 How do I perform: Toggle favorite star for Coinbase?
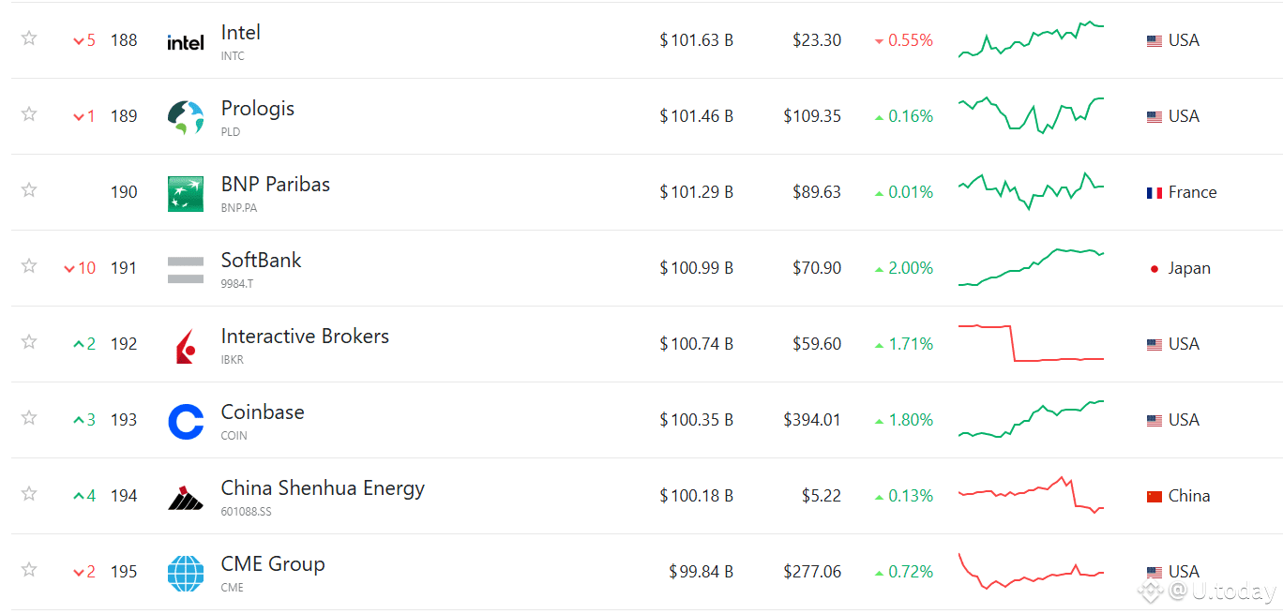tap(29, 418)
